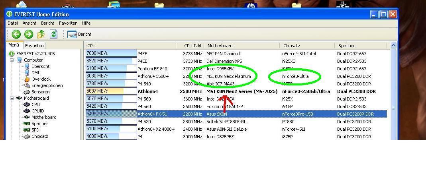Select the 5570 MB/s P4 560 row

coord(236,99)
